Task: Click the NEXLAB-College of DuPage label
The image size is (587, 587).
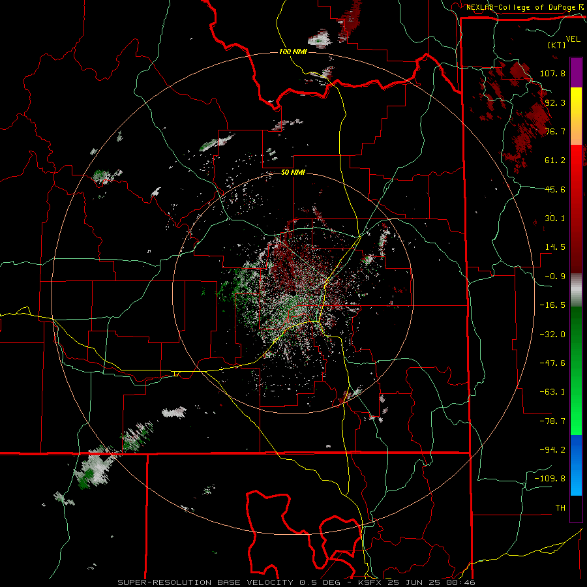Action: [x=521, y=7]
